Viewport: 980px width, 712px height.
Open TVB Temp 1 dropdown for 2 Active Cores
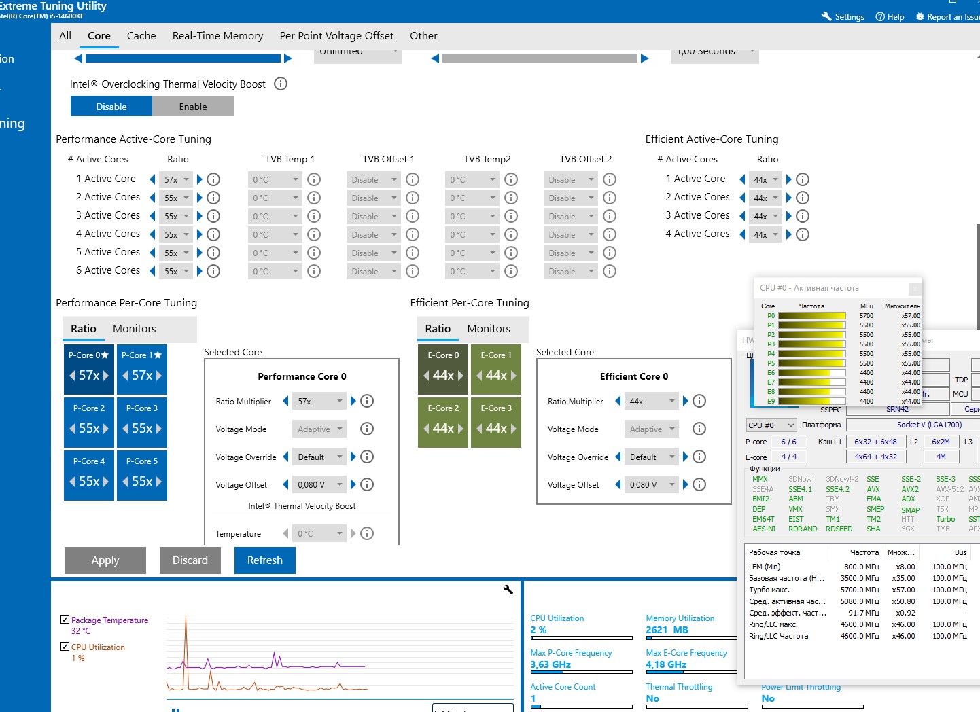coord(275,198)
